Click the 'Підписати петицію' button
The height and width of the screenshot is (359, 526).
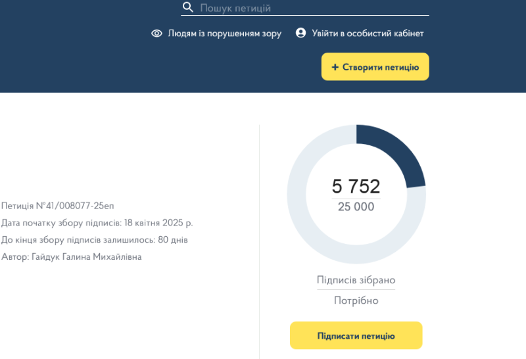356,335
